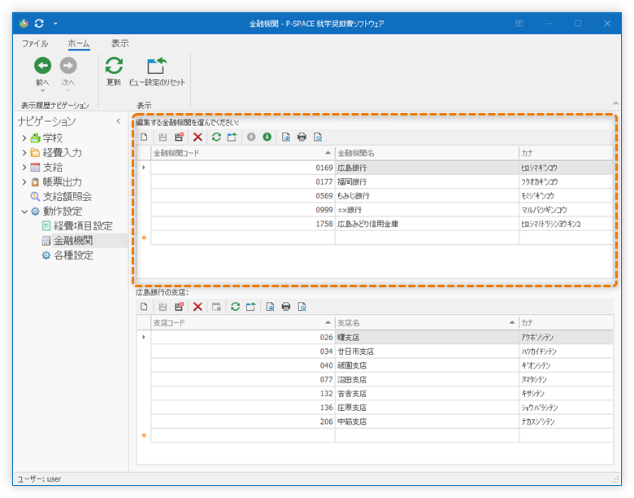
Task: Open the quick access dropdown arrow in the title bar
Action: click(x=55, y=24)
